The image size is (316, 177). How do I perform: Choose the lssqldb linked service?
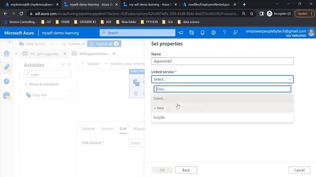[222, 118]
